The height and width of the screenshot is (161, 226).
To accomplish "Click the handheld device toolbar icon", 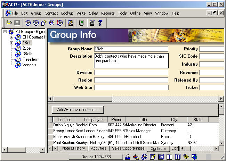I will pyautogui.click(x=82, y=23).
